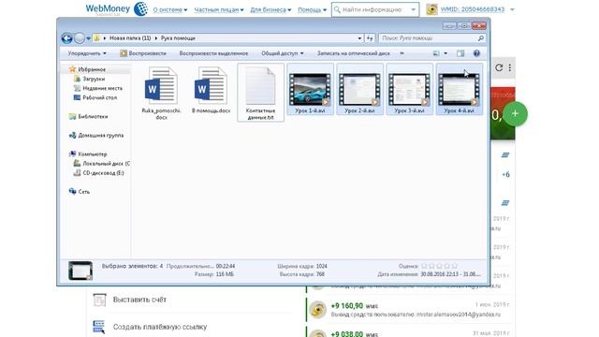
Task: Click the Explorer forward arrow button
Action: pos(79,38)
